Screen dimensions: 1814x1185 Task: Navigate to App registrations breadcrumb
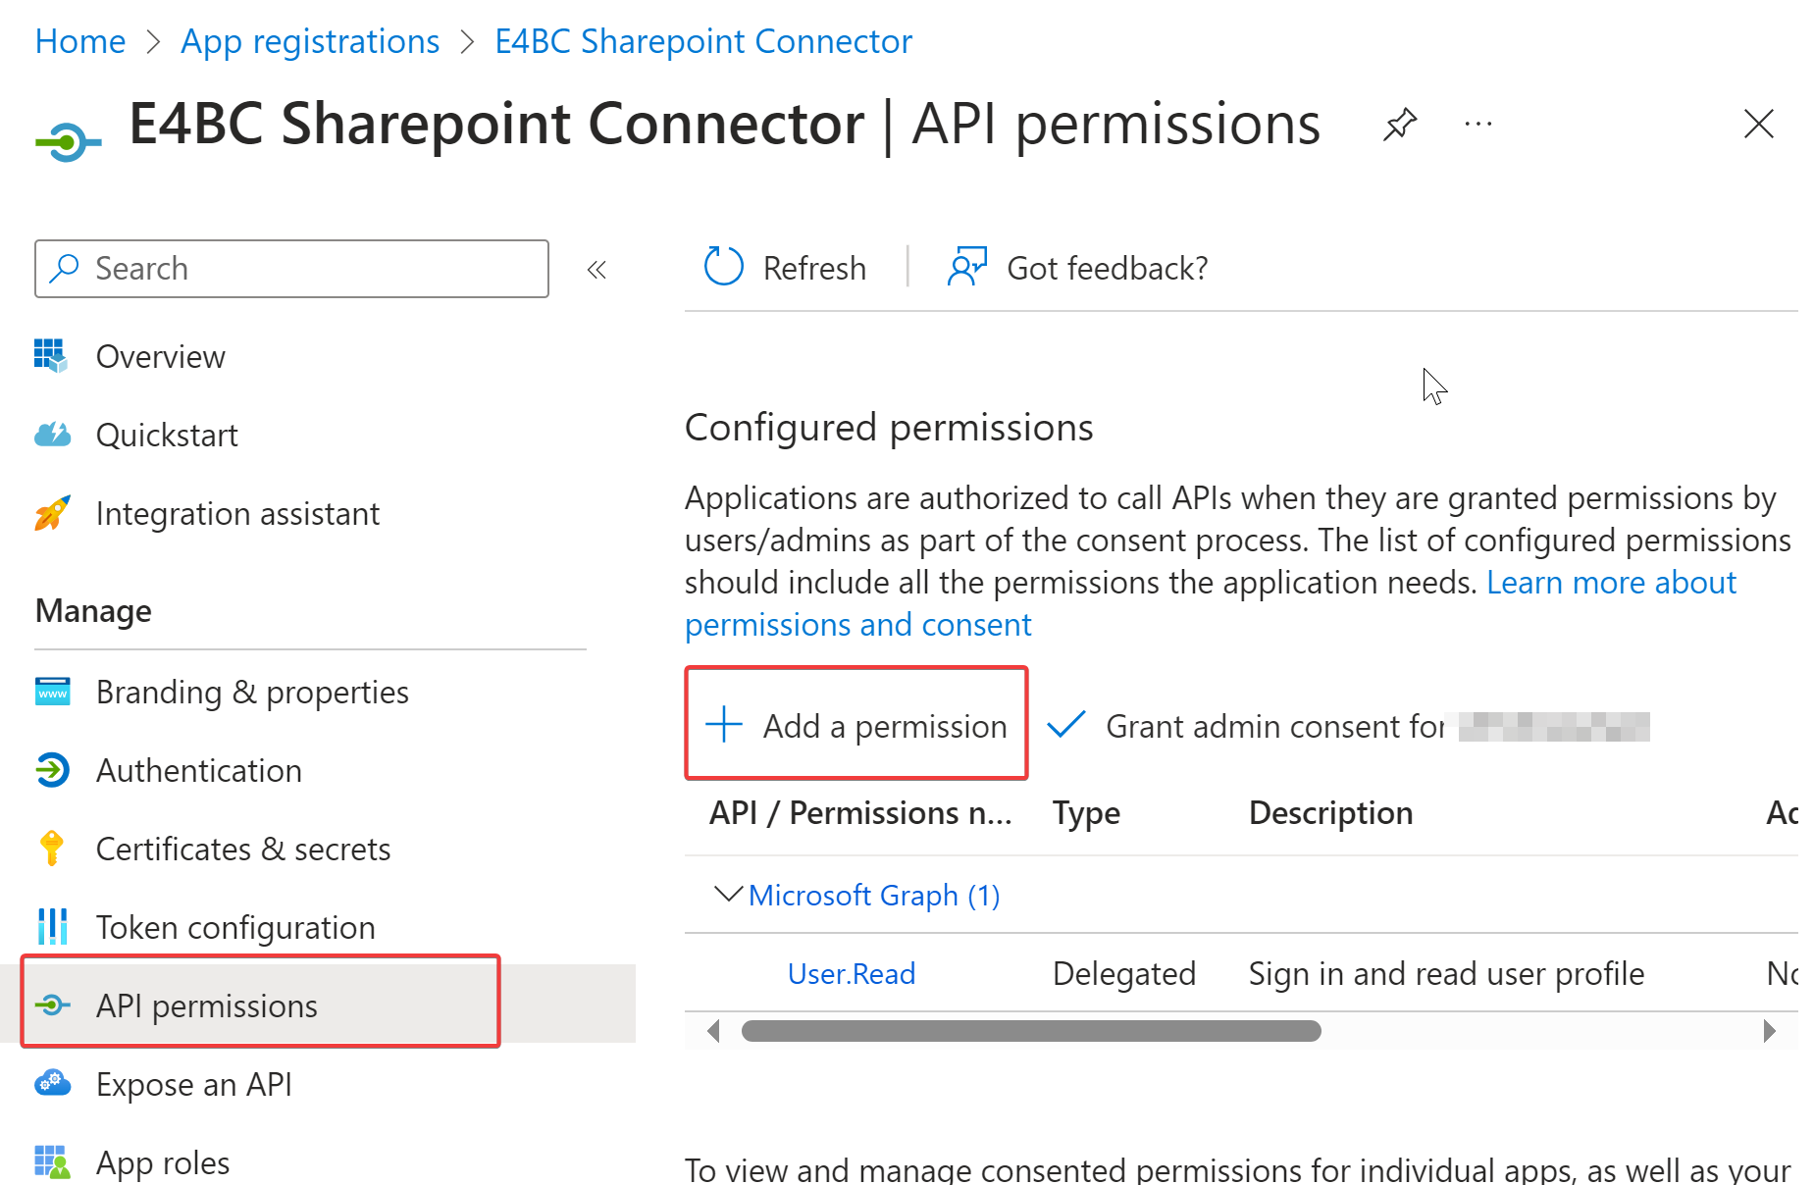(310, 41)
